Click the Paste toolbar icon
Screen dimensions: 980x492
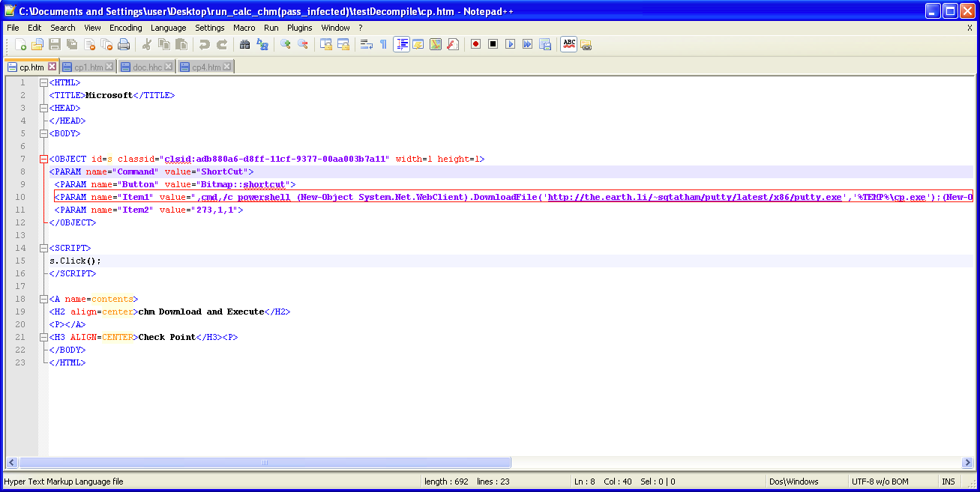[x=181, y=44]
